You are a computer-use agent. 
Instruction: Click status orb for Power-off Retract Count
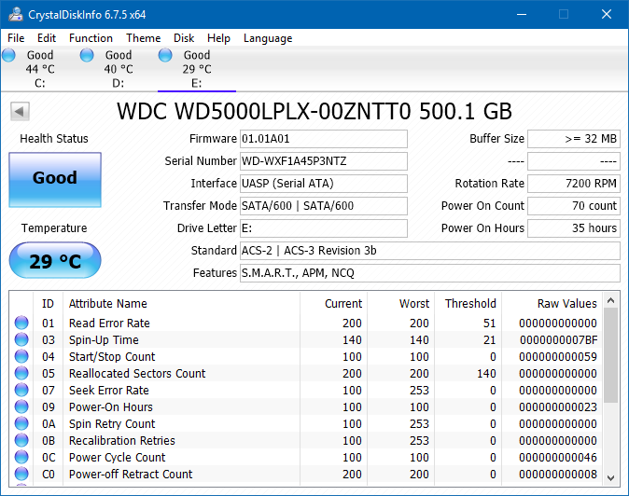pyautogui.click(x=21, y=474)
